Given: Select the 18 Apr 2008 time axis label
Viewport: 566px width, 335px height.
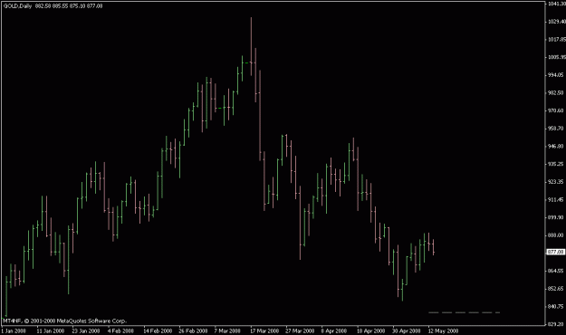Looking at the screenshot, I should pos(371,330).
